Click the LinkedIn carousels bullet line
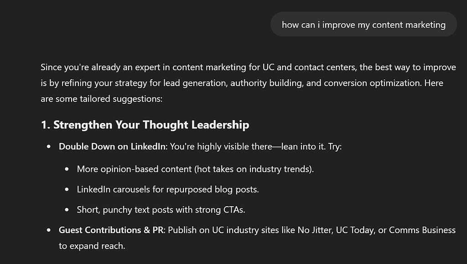Image resolution: width=467 pixels, height=264 pixels. (x=168, y=189)
